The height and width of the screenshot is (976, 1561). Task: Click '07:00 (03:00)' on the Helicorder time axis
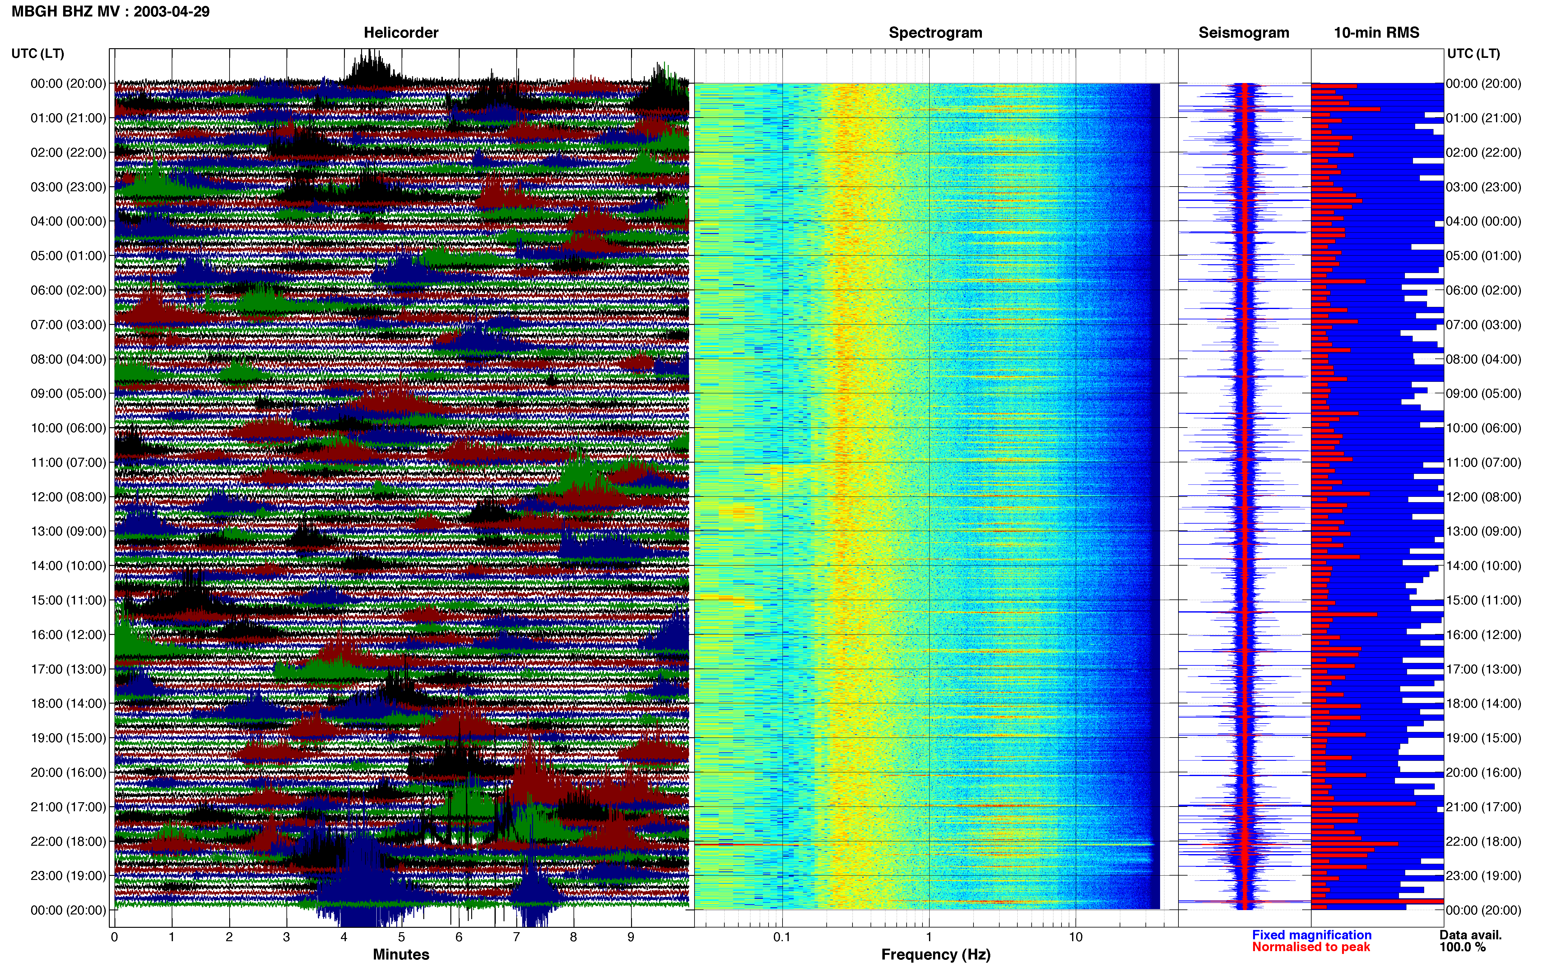click(x=68, y=325)
